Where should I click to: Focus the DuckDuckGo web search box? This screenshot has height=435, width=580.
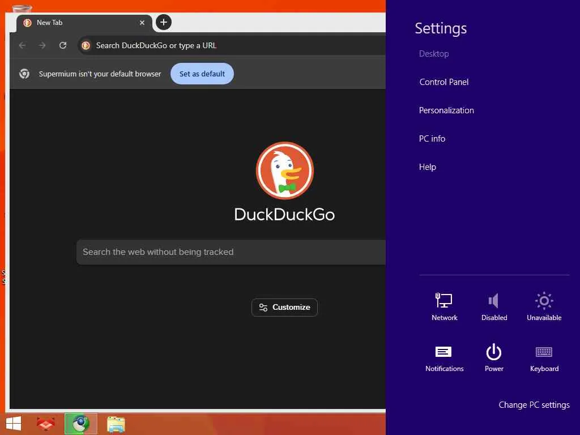(x=231, y=252)
